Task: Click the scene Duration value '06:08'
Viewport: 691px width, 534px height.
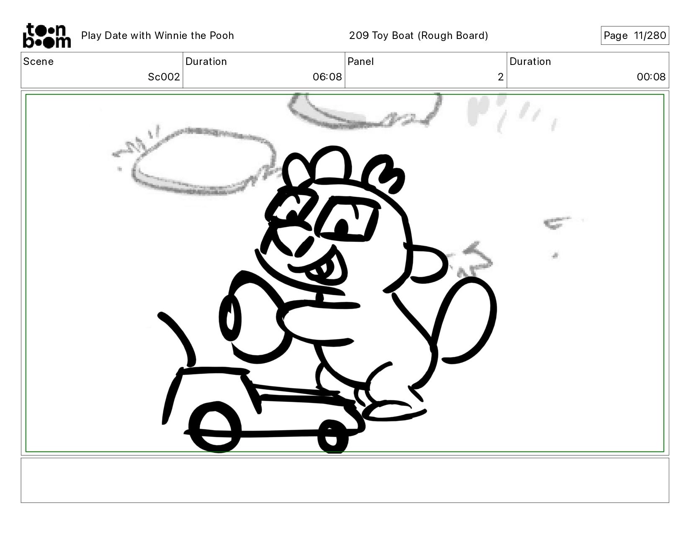Action: (327, 77)
